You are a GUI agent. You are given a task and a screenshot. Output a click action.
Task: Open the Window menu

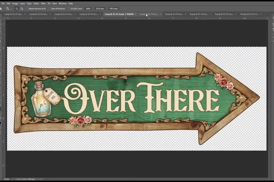click(63, 3)
